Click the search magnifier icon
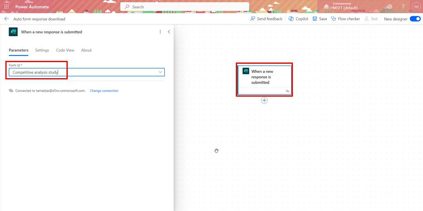The width and height of the screenshot is (423, 211). (127, 7)
